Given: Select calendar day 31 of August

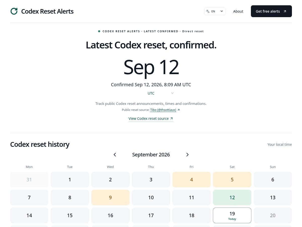Looking at the screenshot, I should coord(29,180).
